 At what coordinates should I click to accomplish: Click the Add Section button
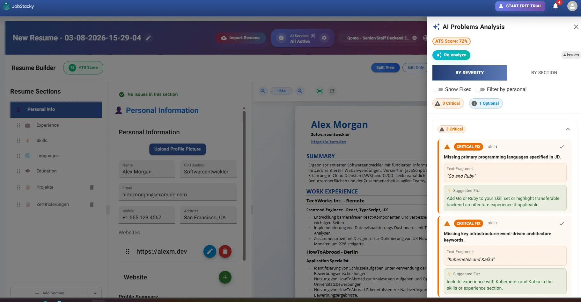tap(50, 293)
